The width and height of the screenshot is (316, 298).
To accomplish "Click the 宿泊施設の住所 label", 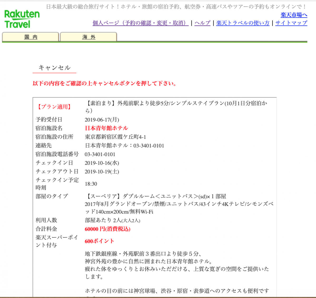I will 55,137.
